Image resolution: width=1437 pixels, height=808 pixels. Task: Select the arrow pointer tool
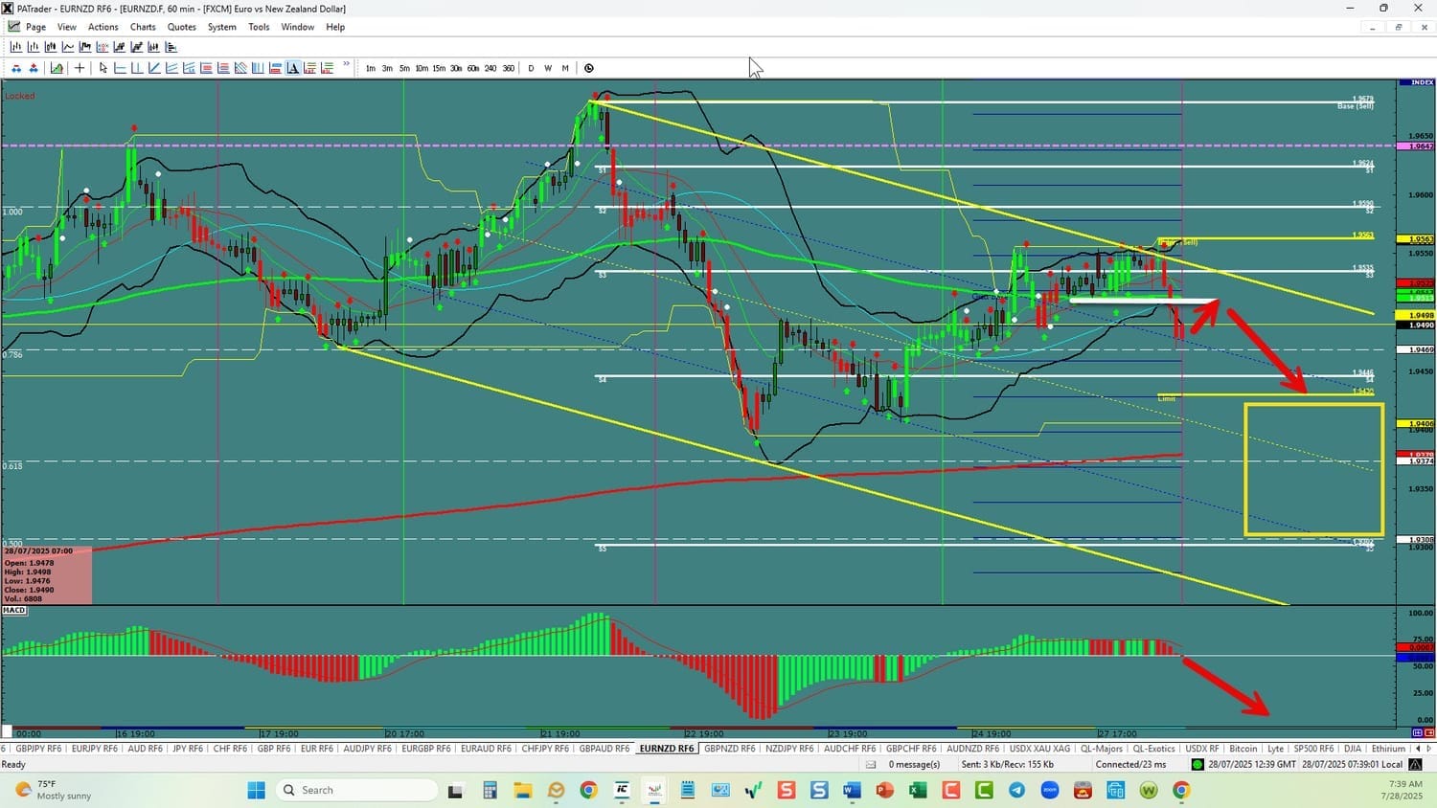[103, 68]
